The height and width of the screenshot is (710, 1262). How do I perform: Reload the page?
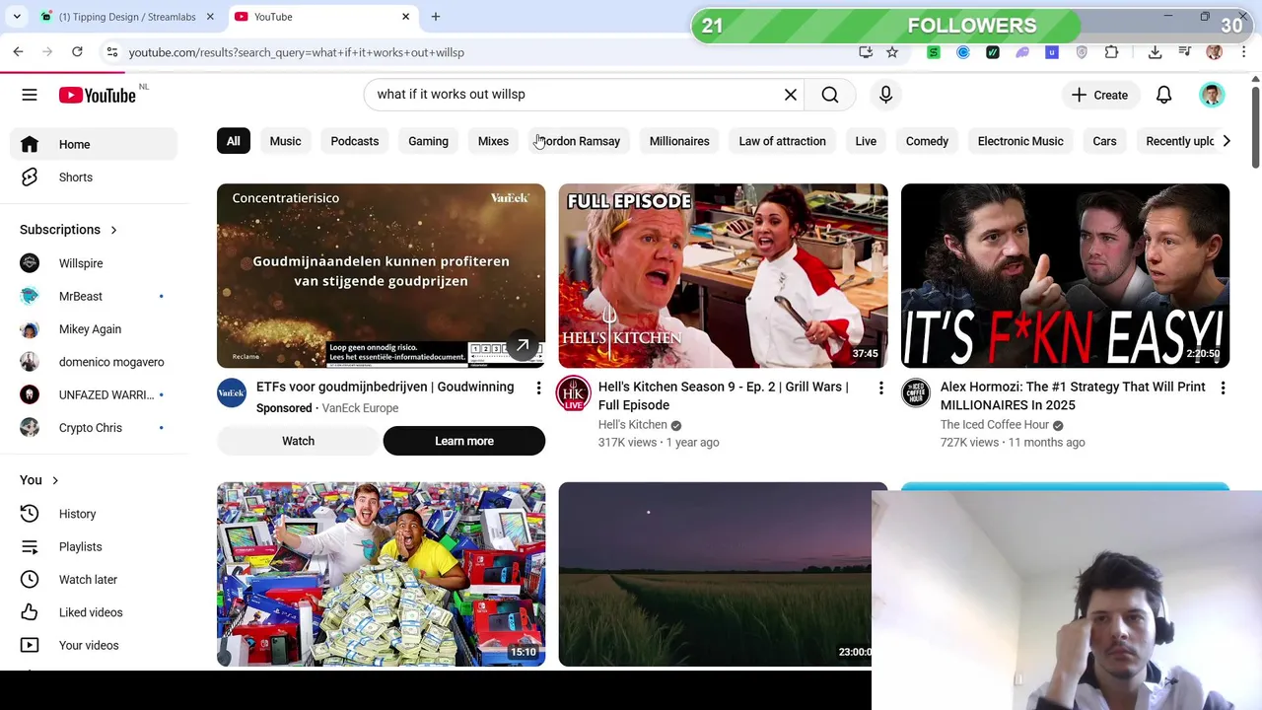[x=77, y=52]
